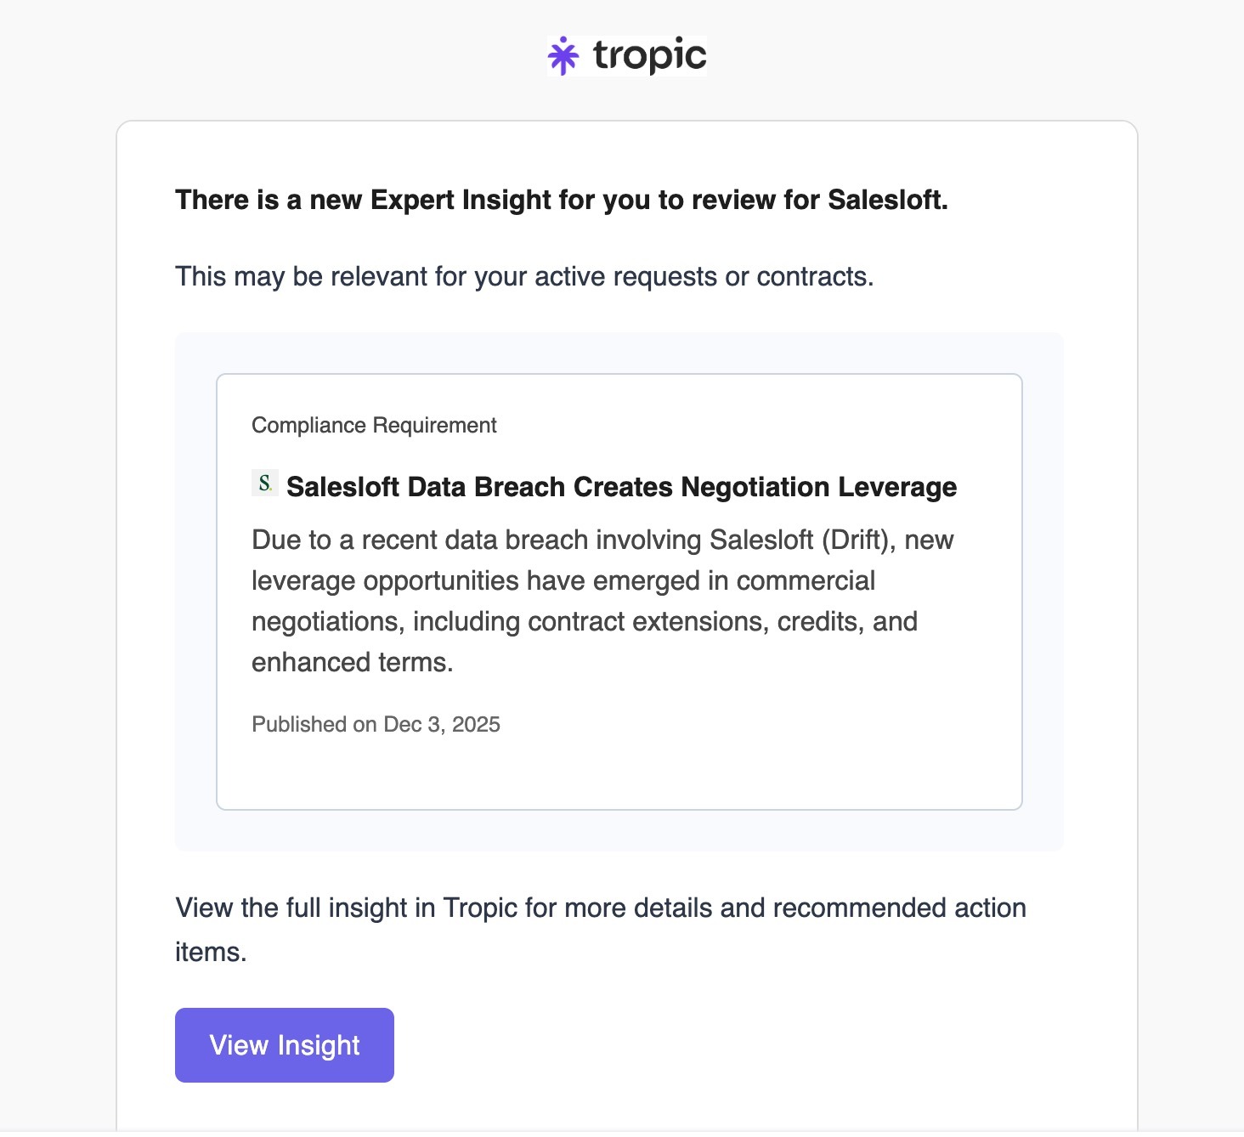Click the empty area below the published date inside card
The width and height of the screenshot is (1244, 1137).
tap(619, 773)
